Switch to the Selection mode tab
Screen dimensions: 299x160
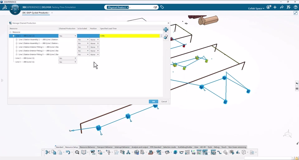point(169,147)
